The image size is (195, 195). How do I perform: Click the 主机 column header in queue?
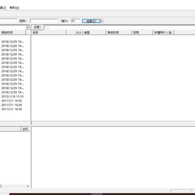tap(25, 129)
